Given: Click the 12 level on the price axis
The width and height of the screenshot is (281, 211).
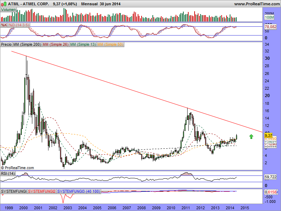Looking at the screenshot, I should 267,126.
